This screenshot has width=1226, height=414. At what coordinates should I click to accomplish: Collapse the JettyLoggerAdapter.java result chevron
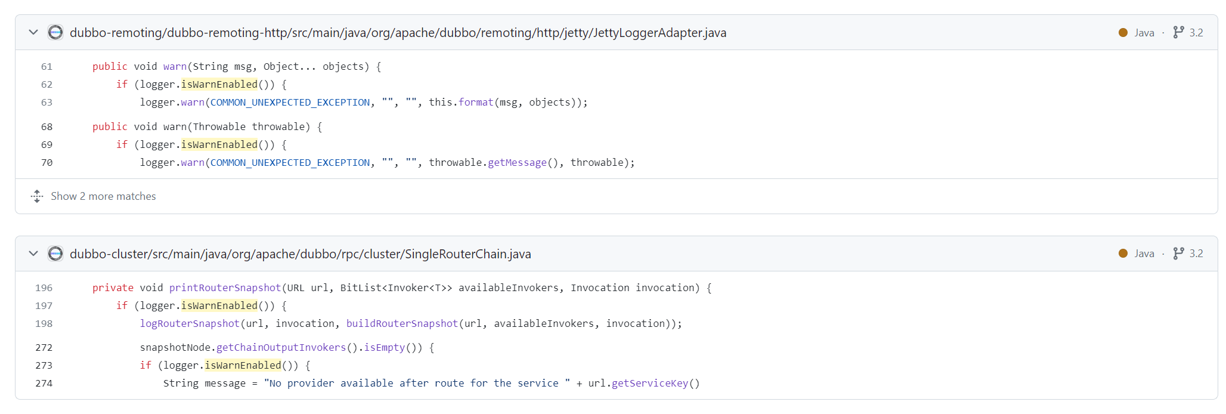point(33,32)
